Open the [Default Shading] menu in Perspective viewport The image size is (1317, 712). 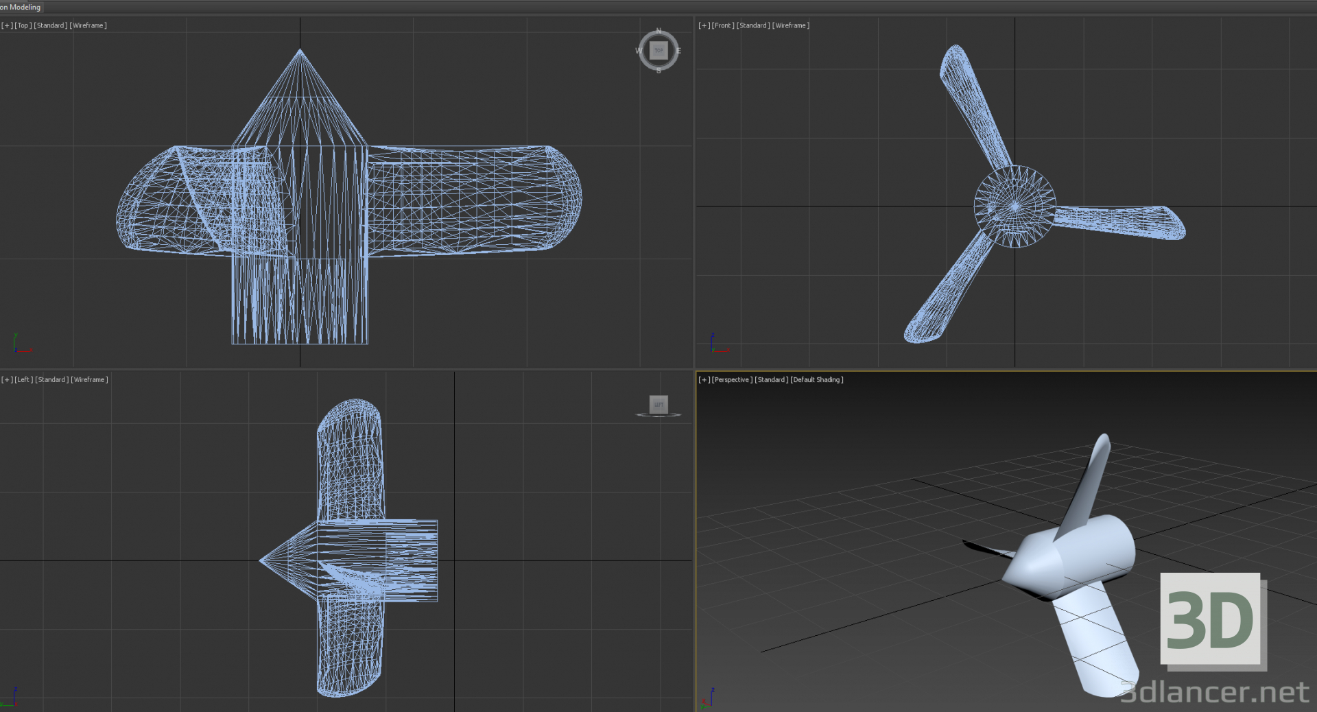pos(816,379)
